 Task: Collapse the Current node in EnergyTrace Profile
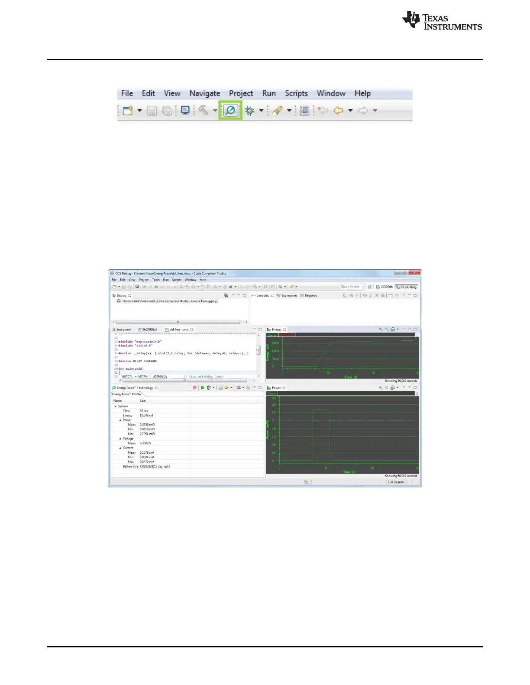pos(120,448)
